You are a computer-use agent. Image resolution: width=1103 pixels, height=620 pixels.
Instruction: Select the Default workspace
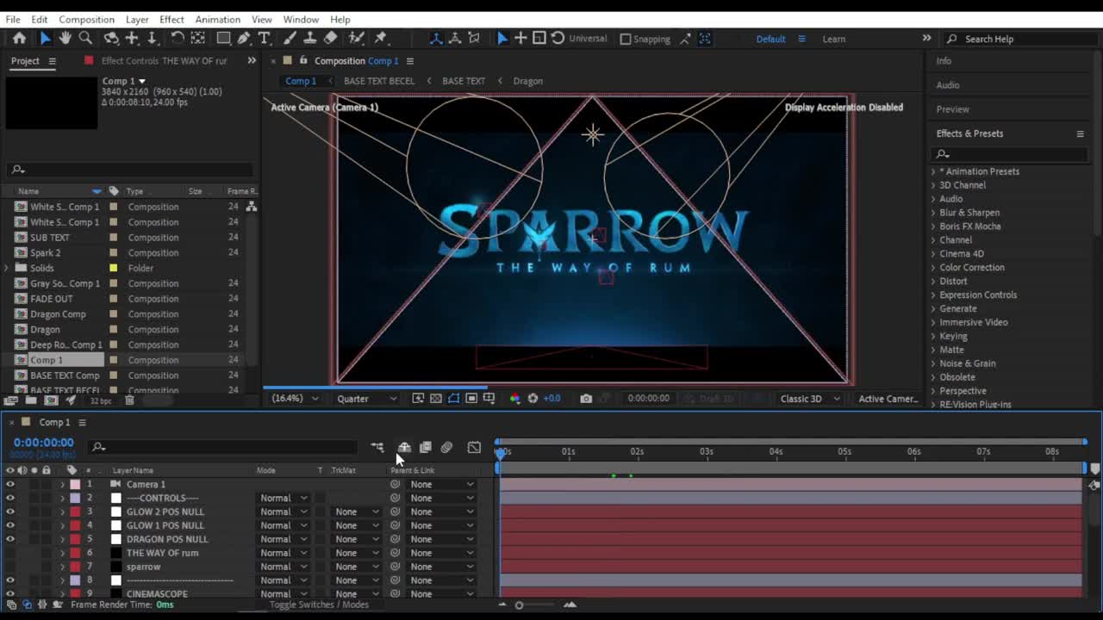coord(770,39)
